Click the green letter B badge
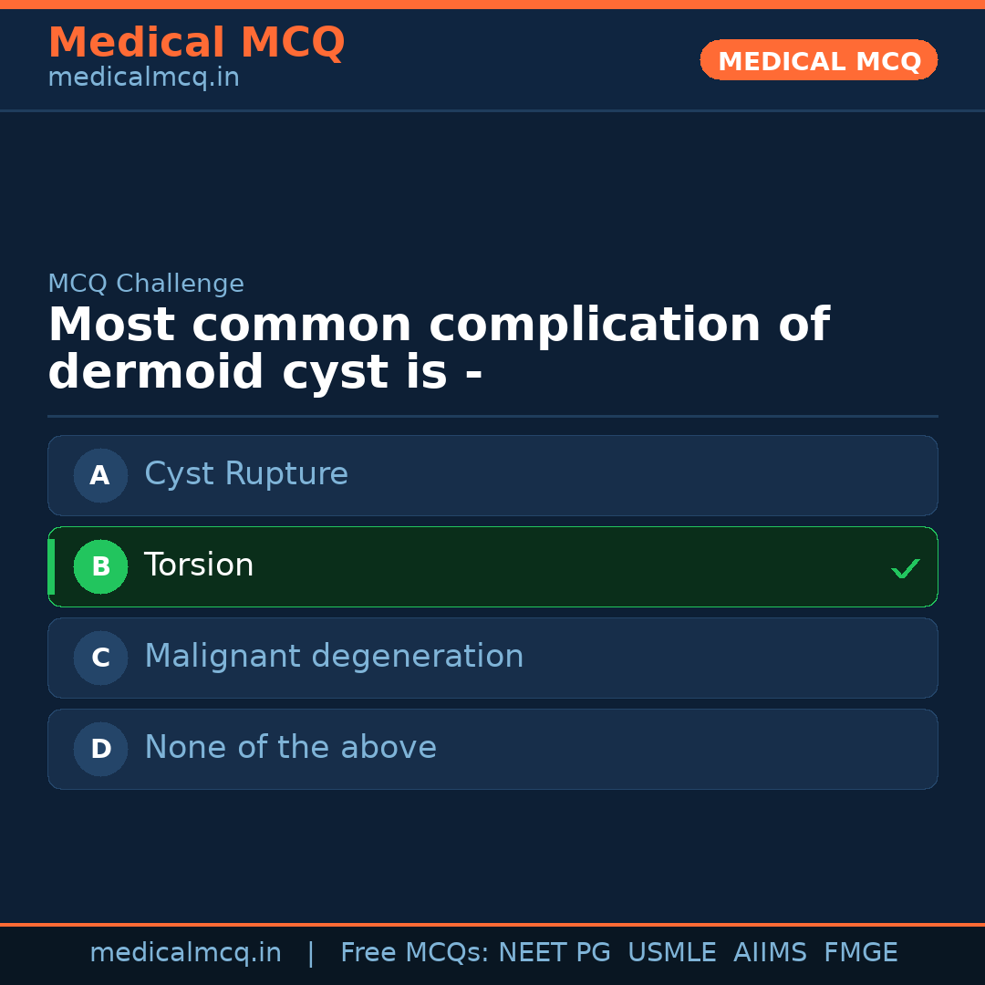Viewport: 985px width, 985px height. pyautogui.click(x=100, y=566)
